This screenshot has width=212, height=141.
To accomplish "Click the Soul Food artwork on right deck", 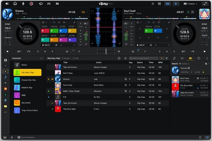I will tap(204, 14).
